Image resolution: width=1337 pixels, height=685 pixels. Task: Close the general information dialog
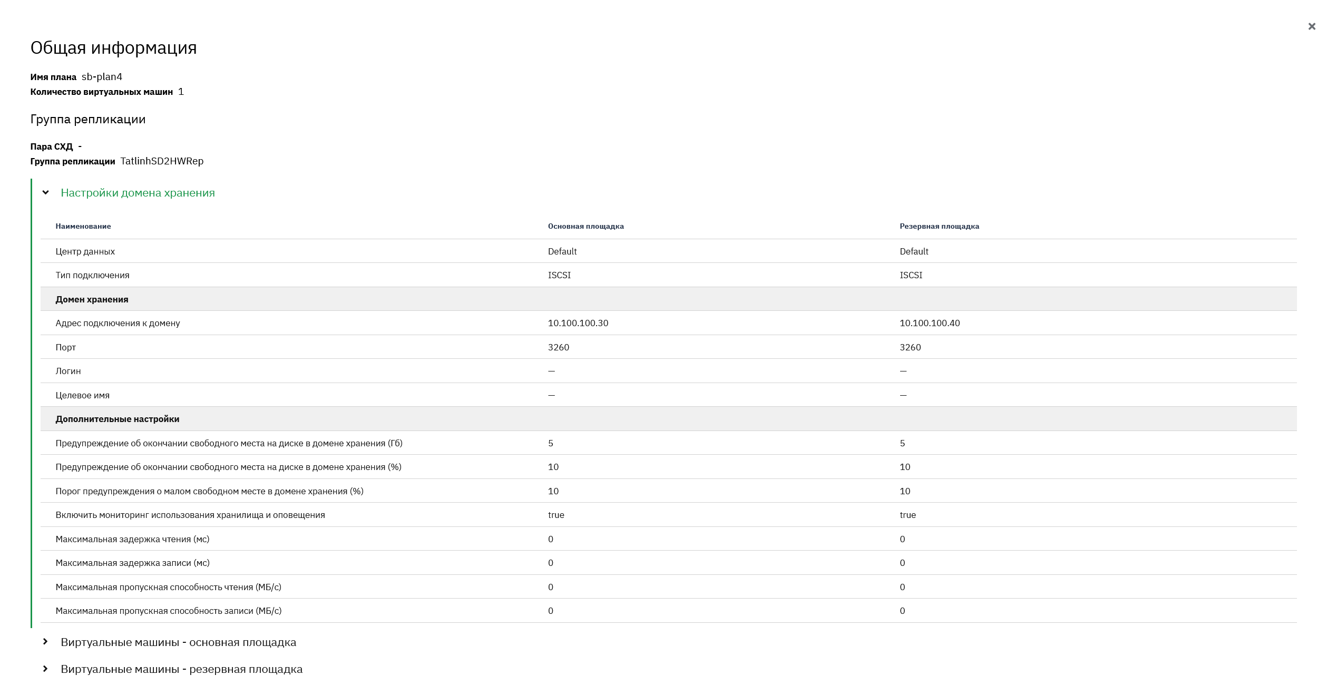[1312, 26]
